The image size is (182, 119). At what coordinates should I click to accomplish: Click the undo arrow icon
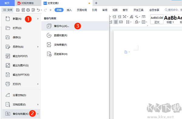point(38,10)
